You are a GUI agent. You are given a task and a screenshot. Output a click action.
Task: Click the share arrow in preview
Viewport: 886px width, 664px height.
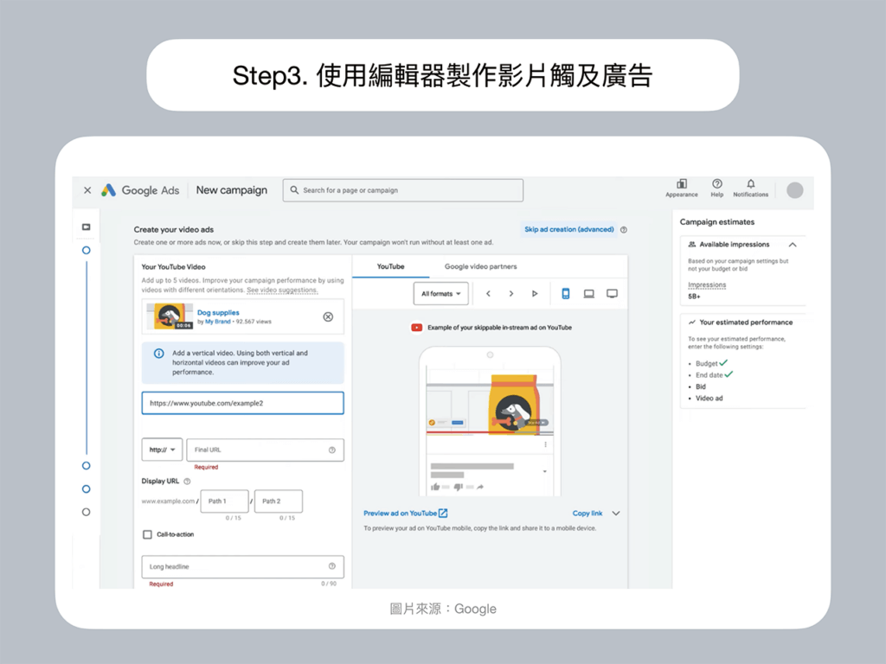(x=479, y=487)
